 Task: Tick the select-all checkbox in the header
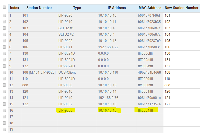tap(4, 7)
